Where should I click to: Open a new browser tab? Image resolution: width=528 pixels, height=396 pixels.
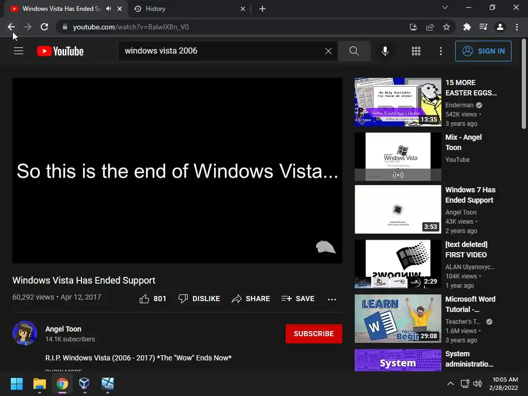(x=262, y=9)
